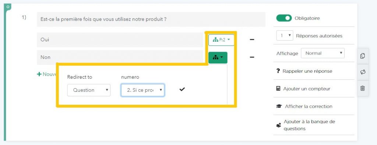Remove the Non answer with minus icon
Viewport: 377px width, 145px height.
(252, 57)
